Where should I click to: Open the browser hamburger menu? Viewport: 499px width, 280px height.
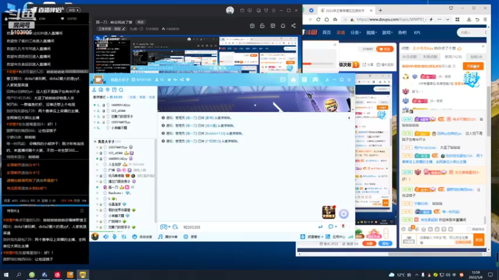485,19
